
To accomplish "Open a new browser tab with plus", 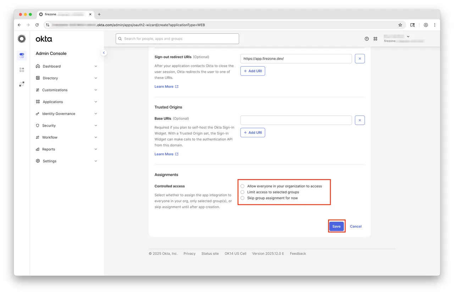I will pos(99,14).
